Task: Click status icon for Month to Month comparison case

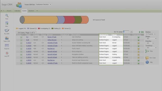Action: pyautogui.click(x=21, y=63)
